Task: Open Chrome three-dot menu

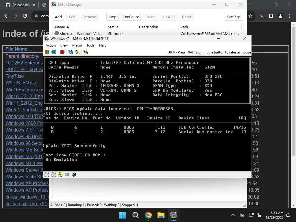Action: click(290, 16)
